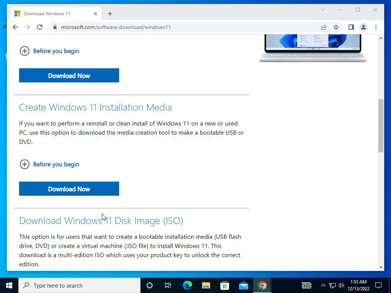Expand upper Before you begin section

(50, 51)
